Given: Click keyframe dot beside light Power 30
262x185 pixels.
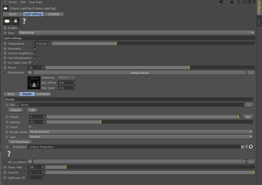Looking at the screenshot, I should coord(5,68).
